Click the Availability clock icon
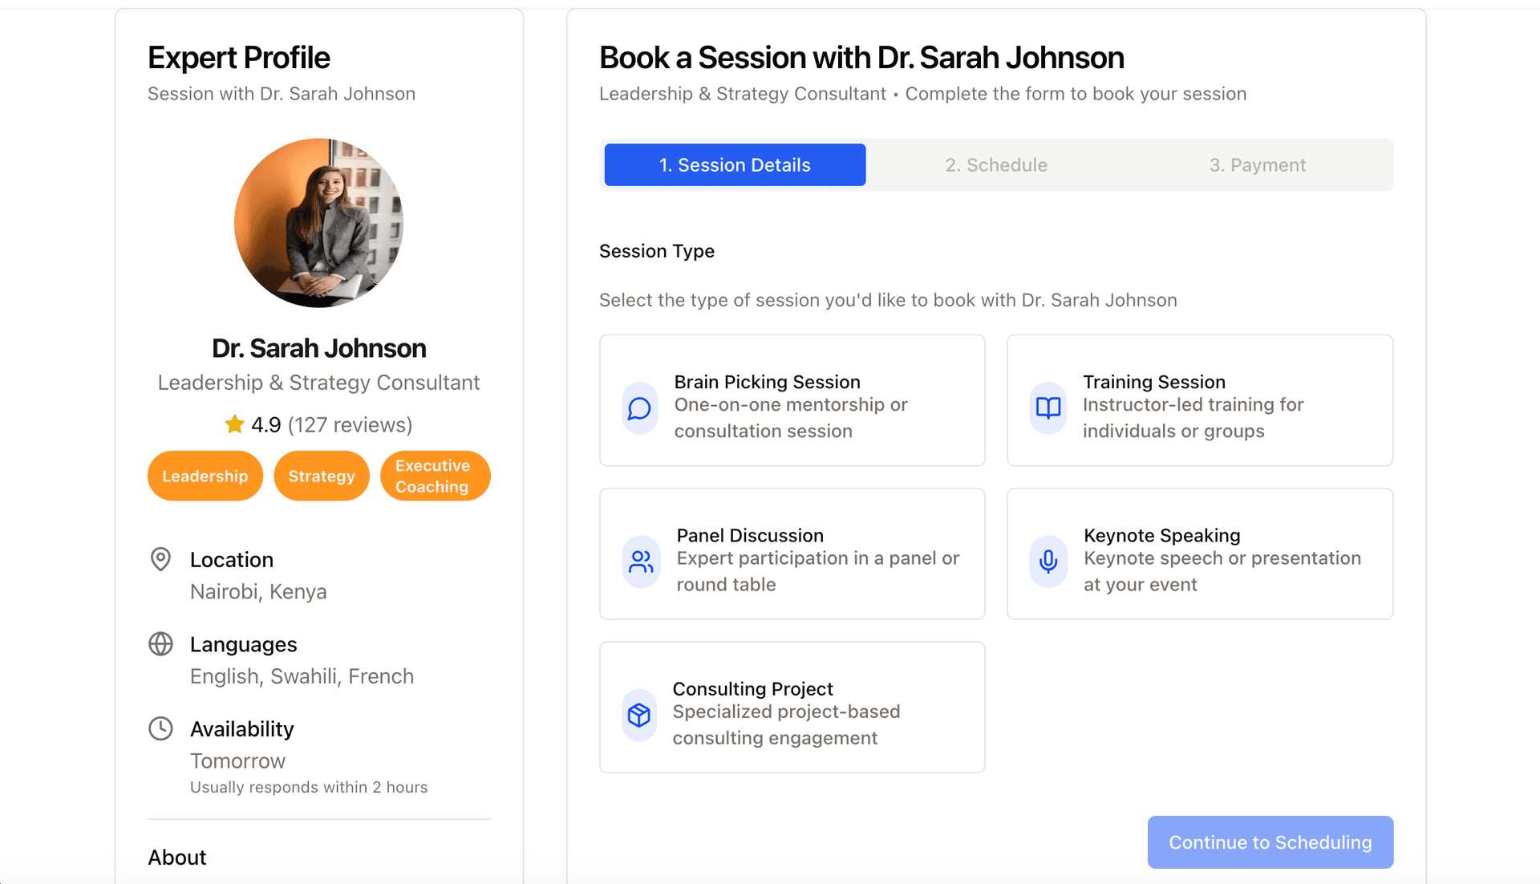1540x884 pixels. (160, 728)
